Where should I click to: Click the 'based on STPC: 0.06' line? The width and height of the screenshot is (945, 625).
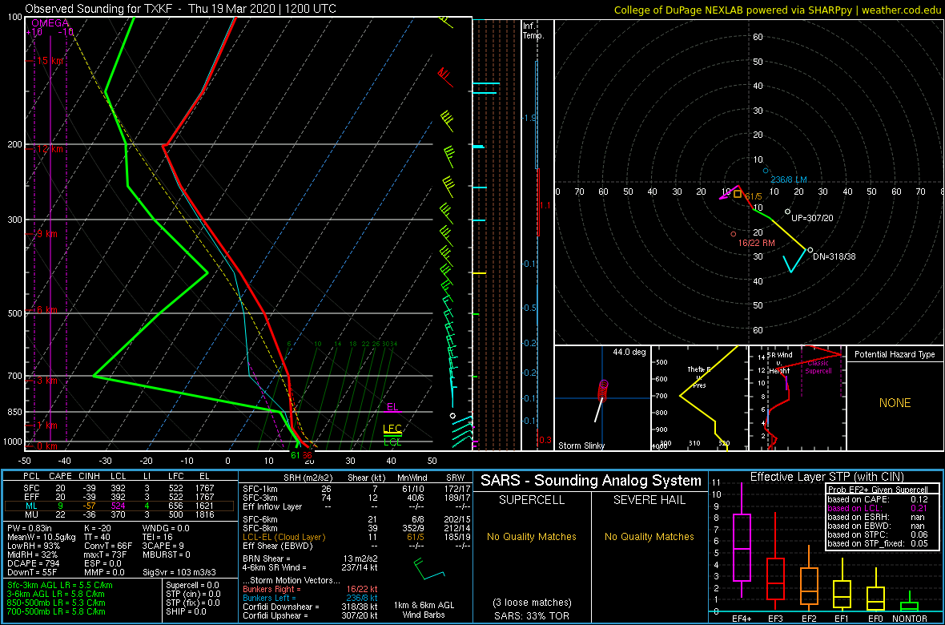878,534
